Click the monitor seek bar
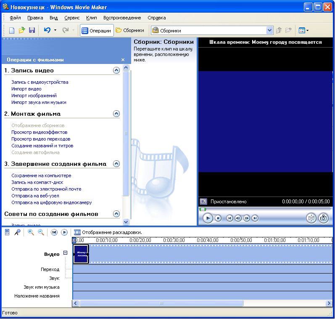The height and width of the screenshot is (319, 335). pos(265,209)
